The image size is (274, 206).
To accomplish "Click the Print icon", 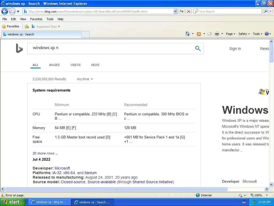I will (217, 34).
